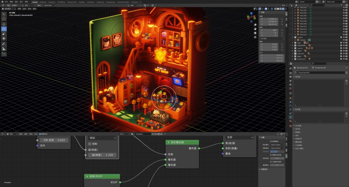
Task: Switch to the Shading workspace tab
Action: pyautogui.click(x=82, y=2)
